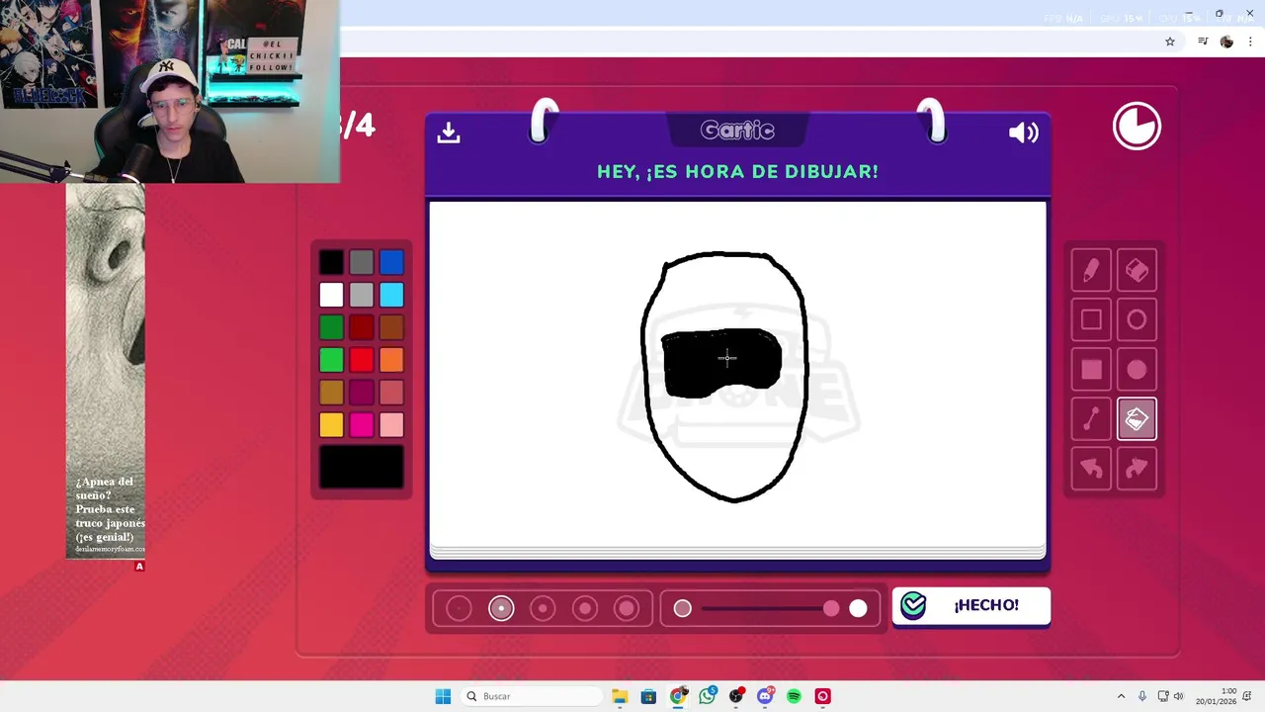Pick the dark gray color swatch
This screenshot has width=1265, height=712.
click(362, 262)
